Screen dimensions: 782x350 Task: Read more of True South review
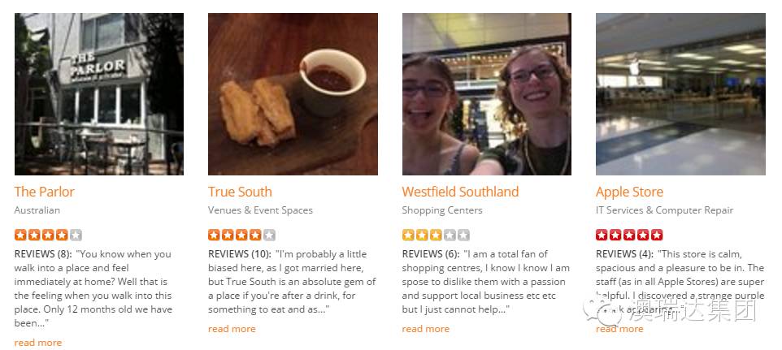click(x=232, y=329)
